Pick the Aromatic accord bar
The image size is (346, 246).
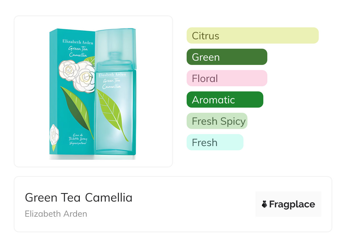225,100
